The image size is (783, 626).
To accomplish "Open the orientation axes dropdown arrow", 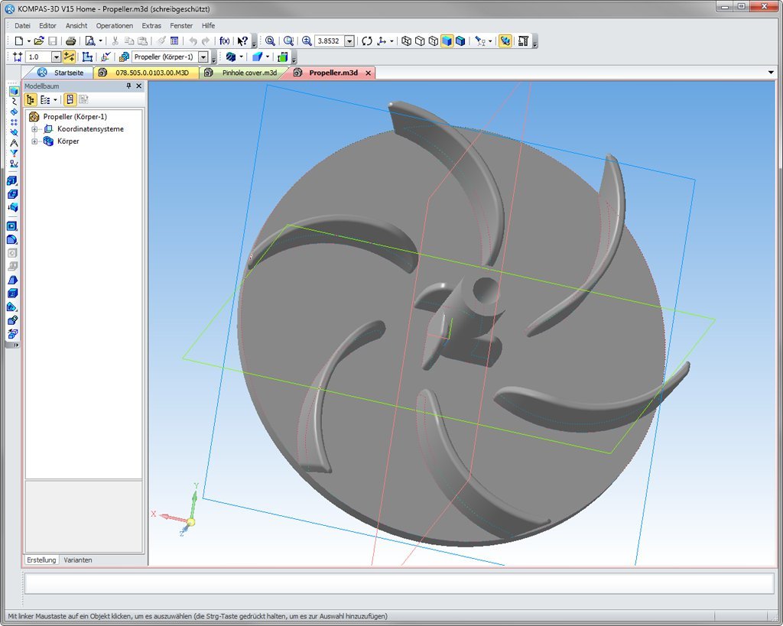I will coord(391,41).
